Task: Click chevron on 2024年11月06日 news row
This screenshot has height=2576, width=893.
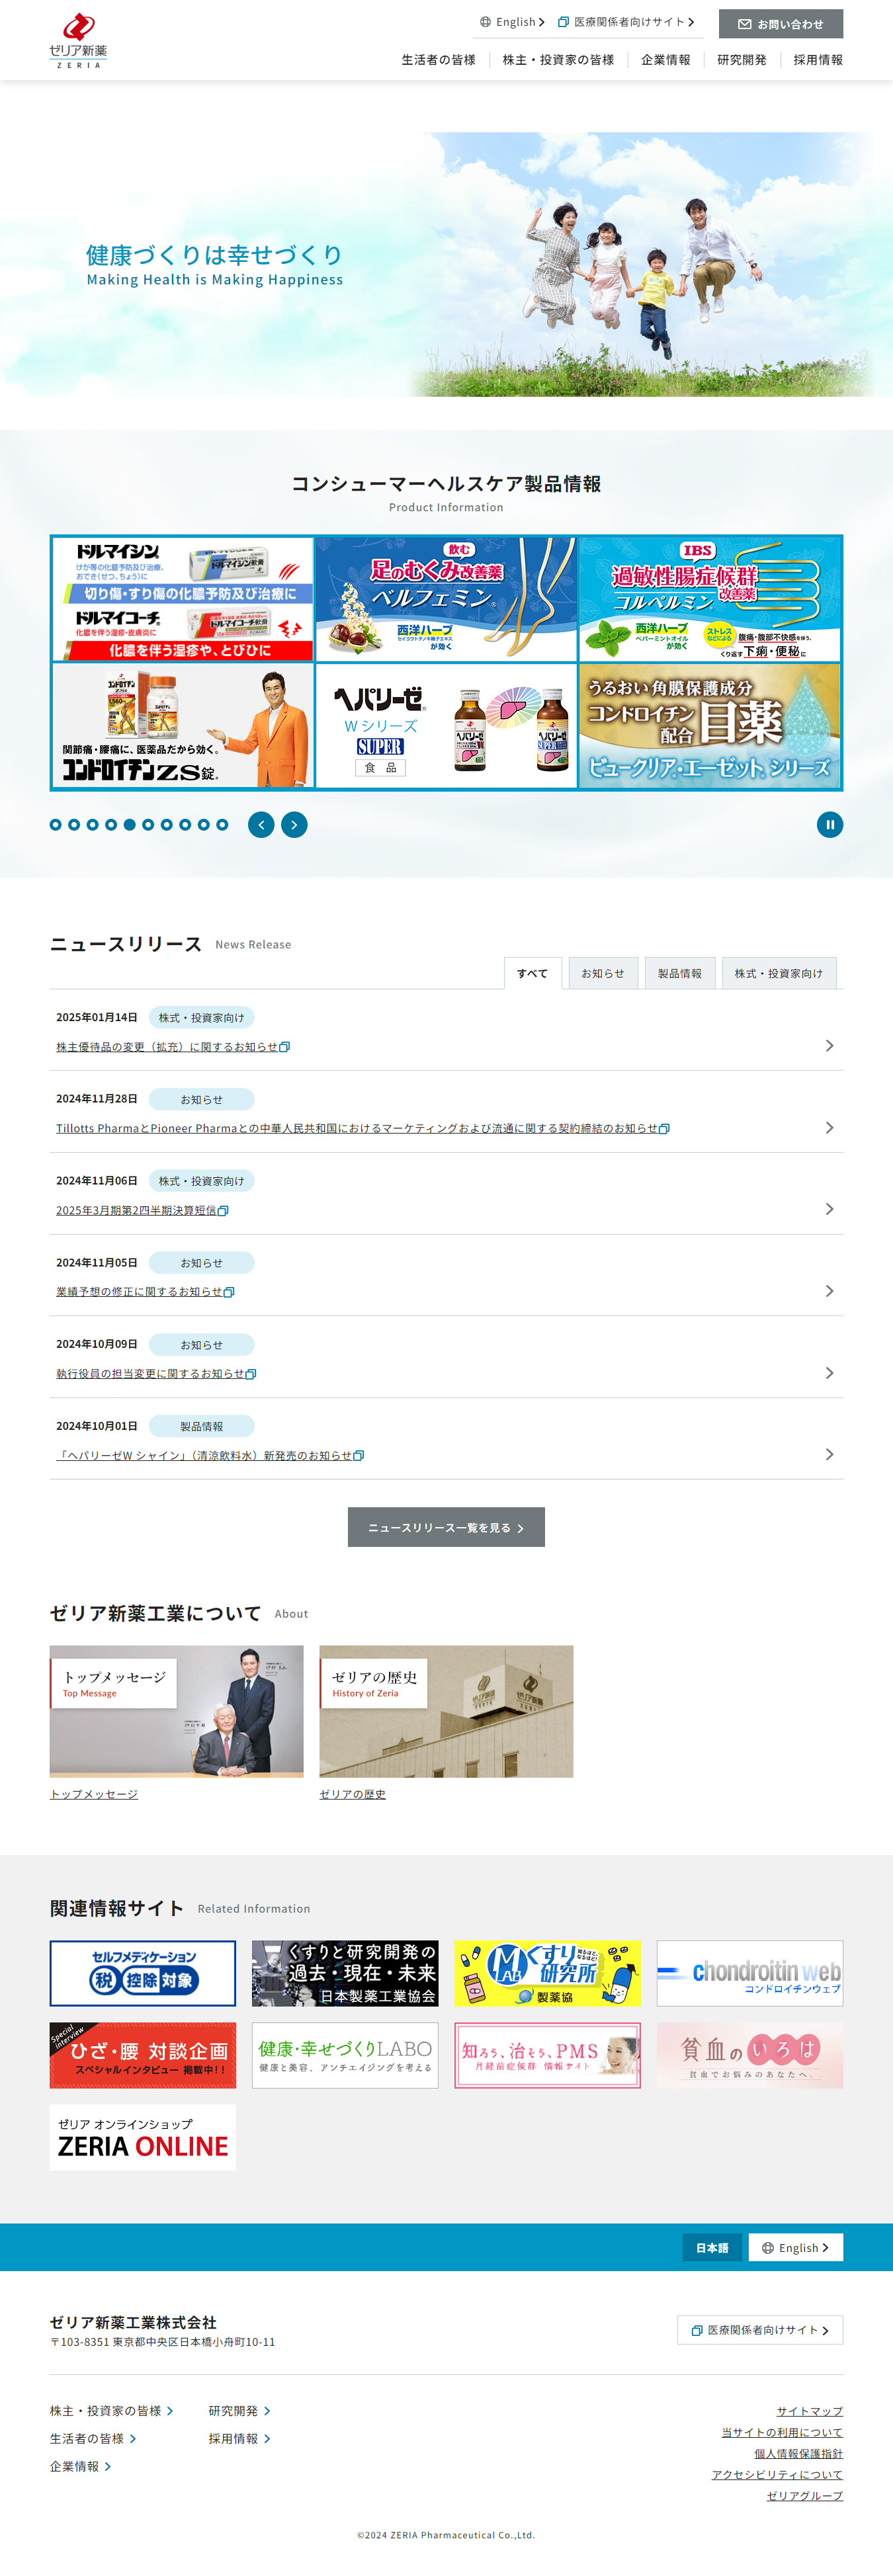Action: pos(829,1210)
